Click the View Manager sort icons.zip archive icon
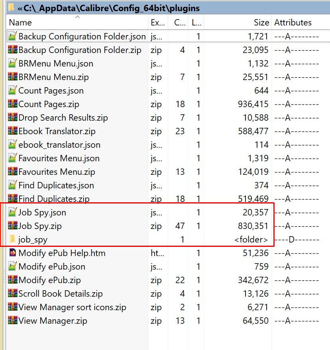 click(12, 307)
